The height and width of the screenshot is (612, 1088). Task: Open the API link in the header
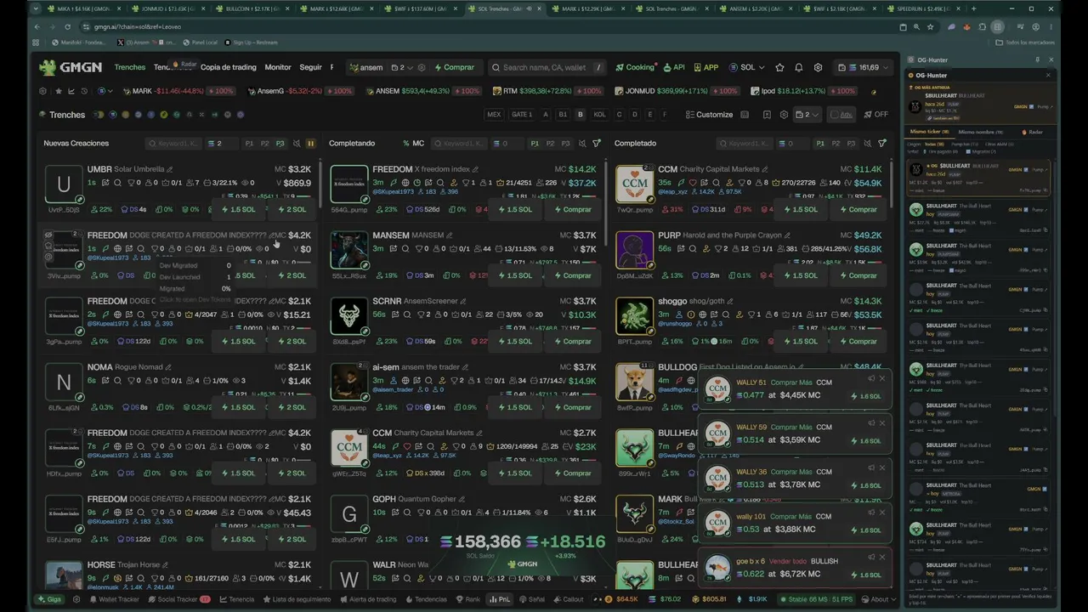pyautogui.click(x=674, y=67)
